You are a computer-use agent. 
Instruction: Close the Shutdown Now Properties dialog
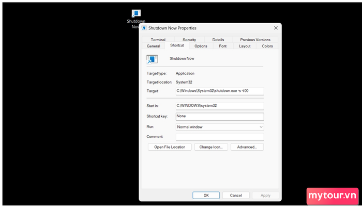click(276, 28)
